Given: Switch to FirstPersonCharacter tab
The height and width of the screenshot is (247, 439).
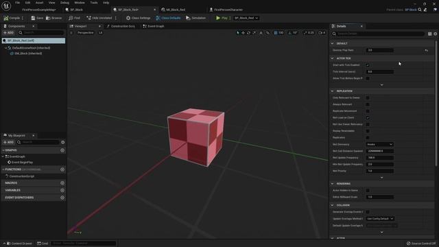Looking at the screenshot, I should (x=228, y=10).
